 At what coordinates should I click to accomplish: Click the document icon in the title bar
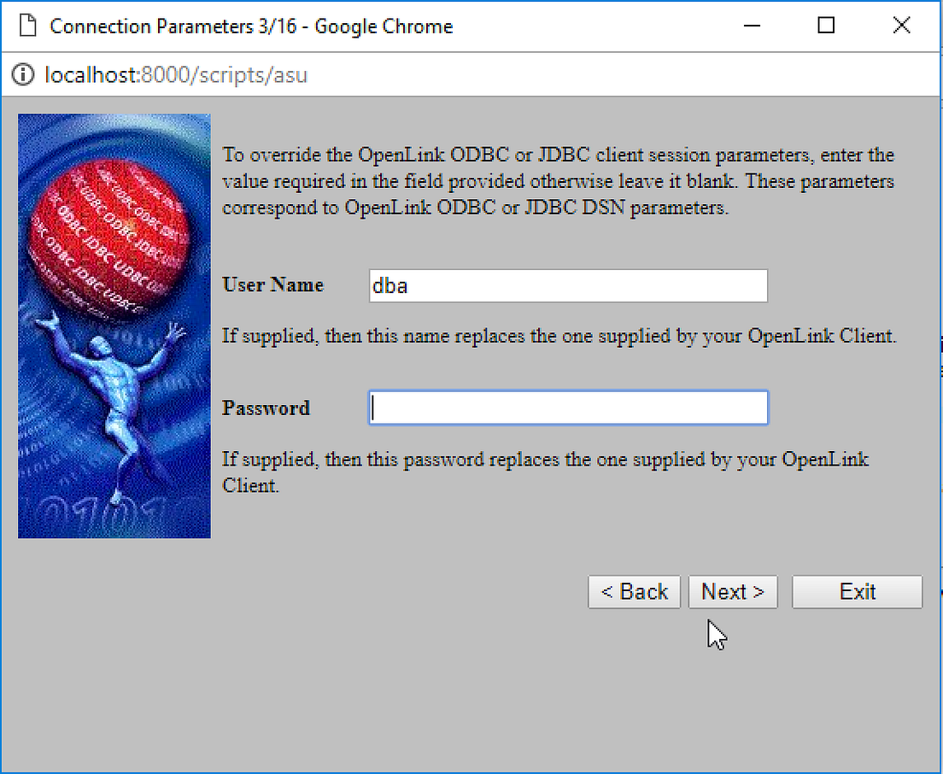coord(28,26)
